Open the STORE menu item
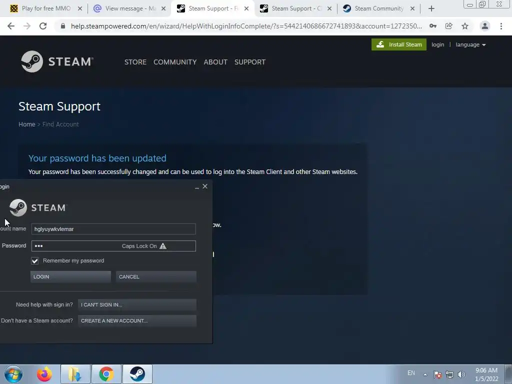The width and height of the screenshot is (512, 384). (x=135, y=62)
